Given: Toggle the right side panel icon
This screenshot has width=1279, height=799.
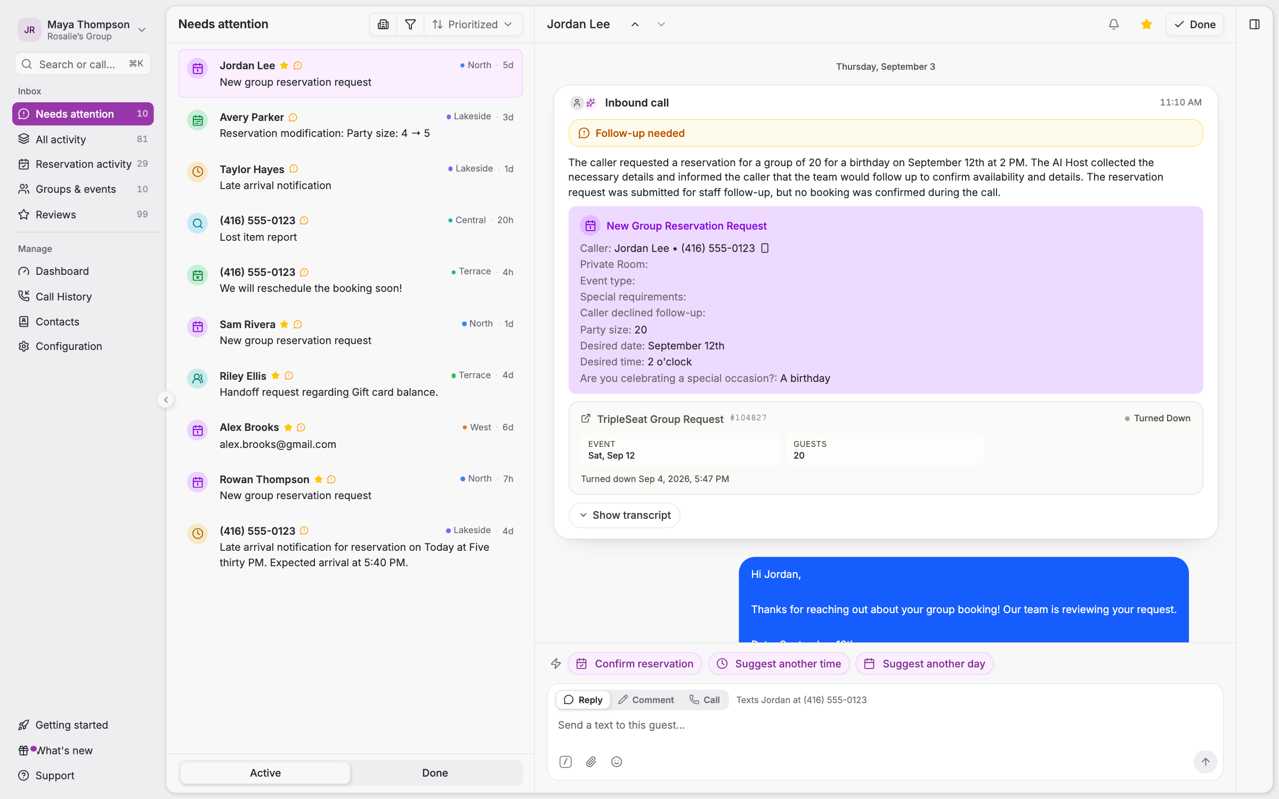Looking at the screenshot, I should pos(1254,25).
